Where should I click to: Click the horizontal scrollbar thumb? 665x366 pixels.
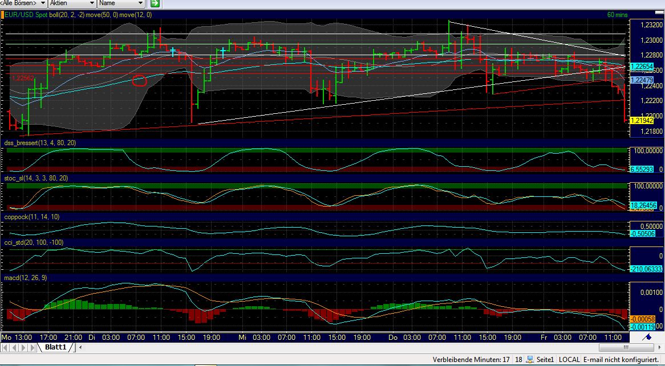(626, 348)
